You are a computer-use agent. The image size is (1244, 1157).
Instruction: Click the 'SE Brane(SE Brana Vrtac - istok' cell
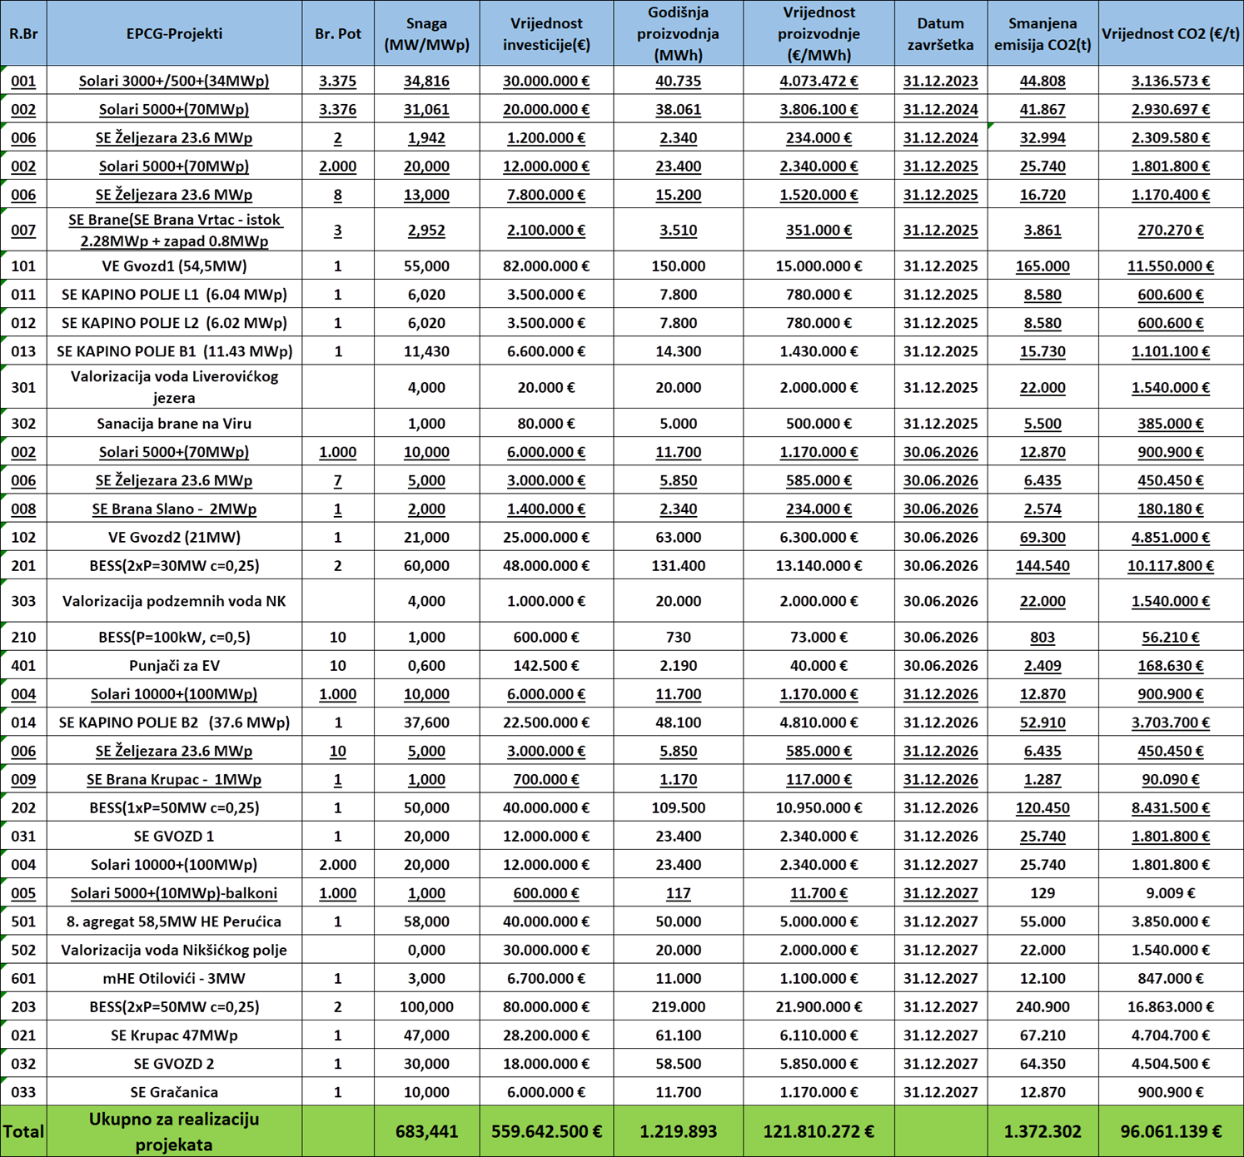click(174, 230)
